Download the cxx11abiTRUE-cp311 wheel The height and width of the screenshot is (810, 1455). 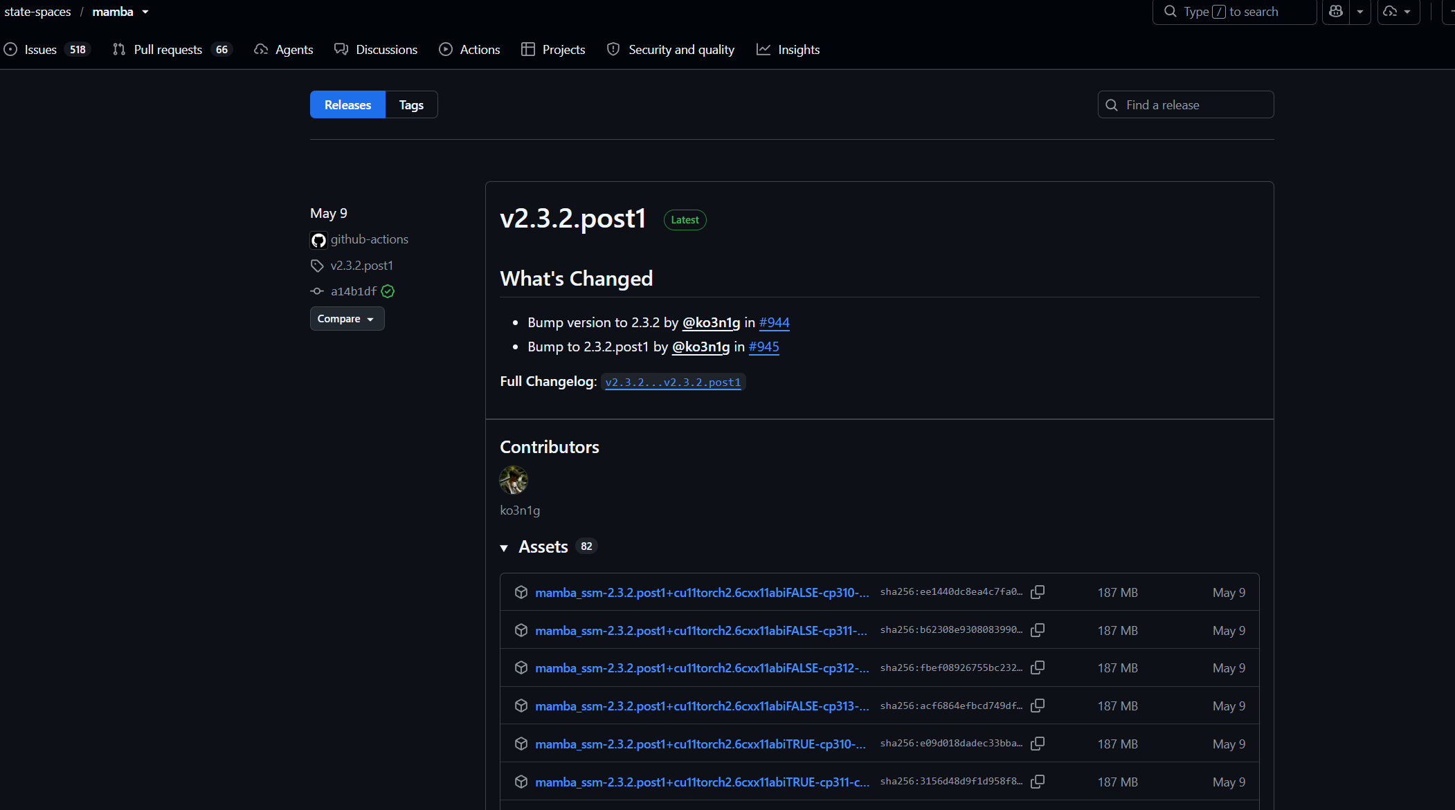click(703, 782)
